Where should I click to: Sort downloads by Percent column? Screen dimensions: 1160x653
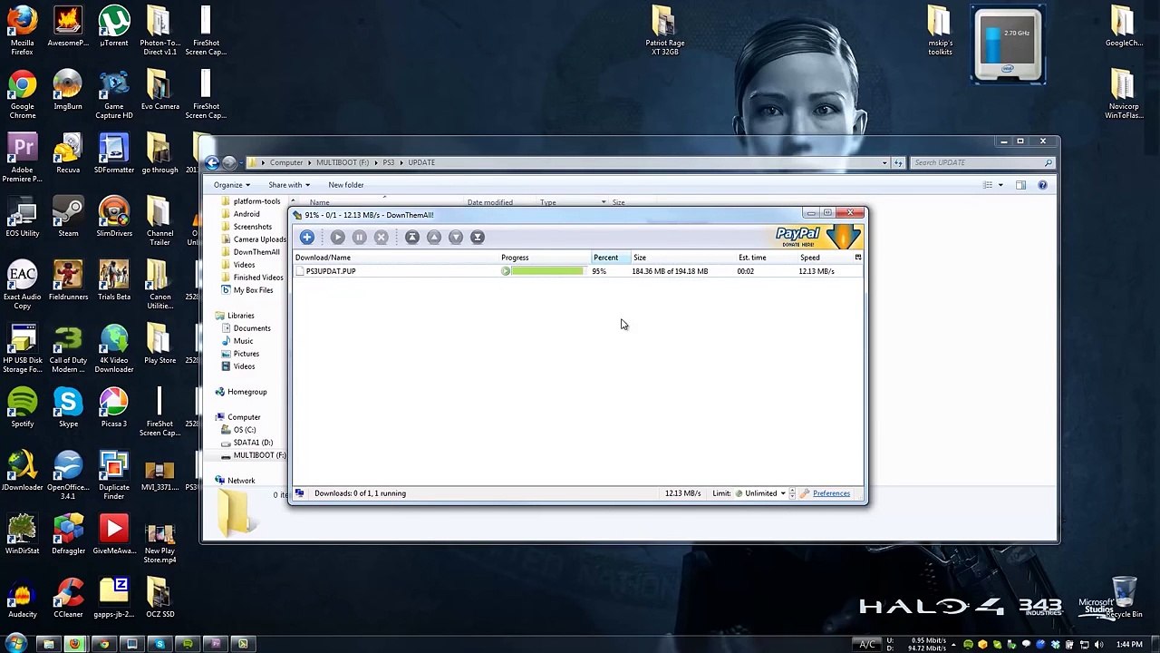[x=611, y=258]
